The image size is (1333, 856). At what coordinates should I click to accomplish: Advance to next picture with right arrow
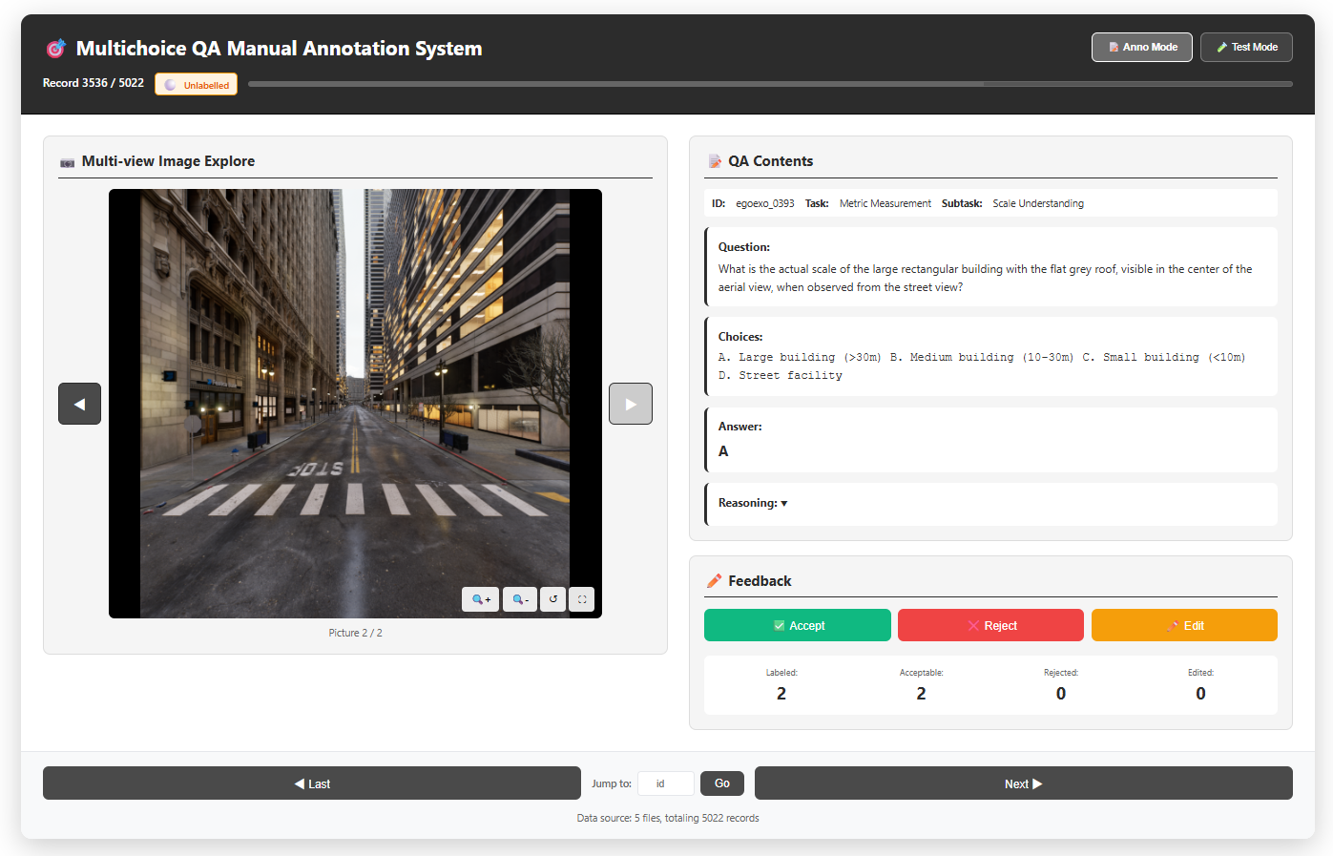pyautogui.click(x=630, y=404)
